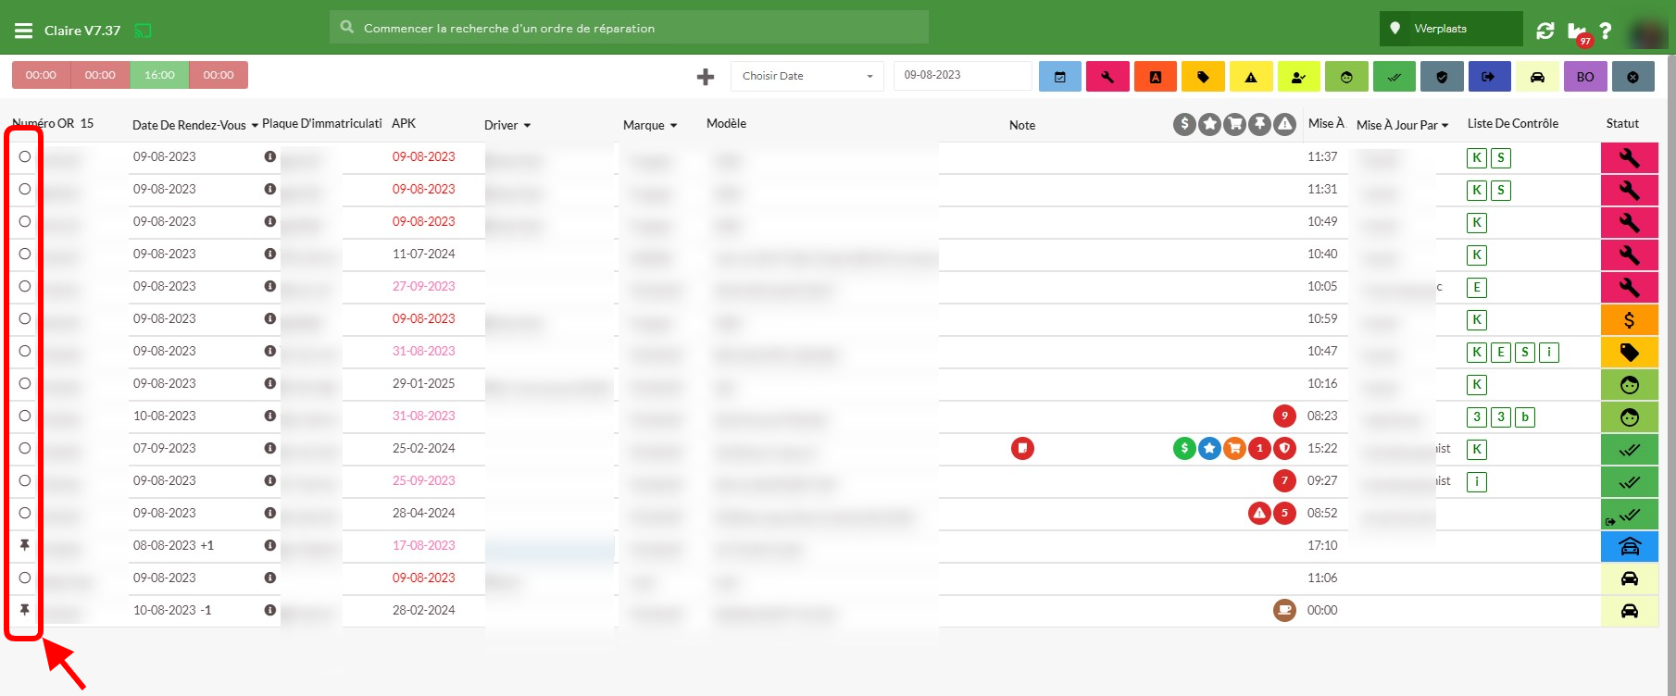Screen dimensions: 1676x696
Task: Click the last red 00:00 timer tab
Action: [x=219, y=75]
